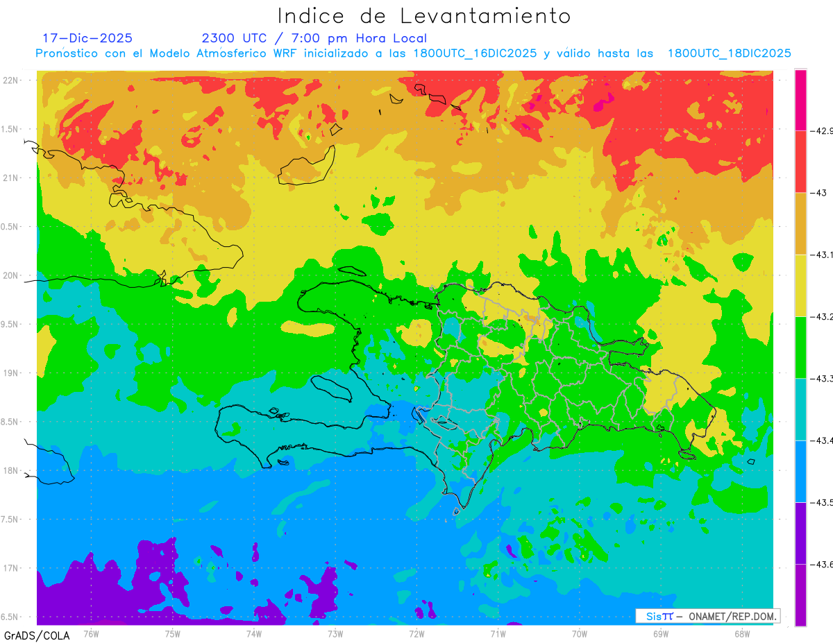
Task: Click legend value '-43.1'
Action: [823, 255]
